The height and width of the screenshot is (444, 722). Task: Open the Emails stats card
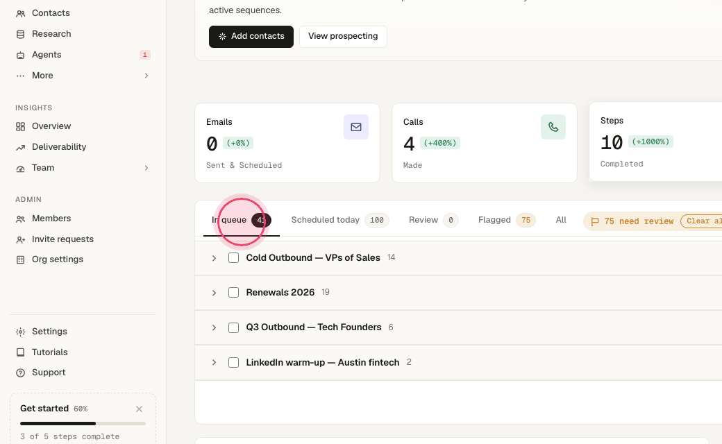click(287, 143)
